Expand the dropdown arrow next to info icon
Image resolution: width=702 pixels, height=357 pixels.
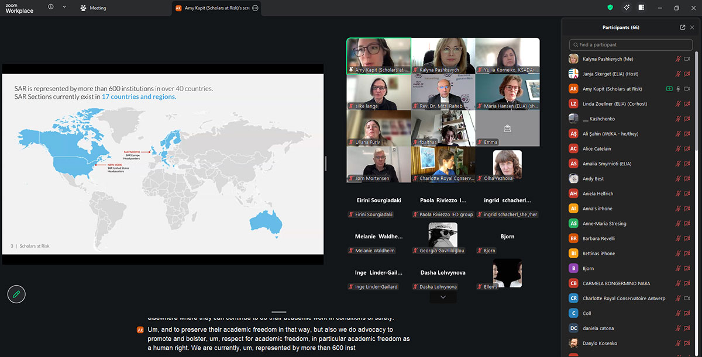click(64, 7)
